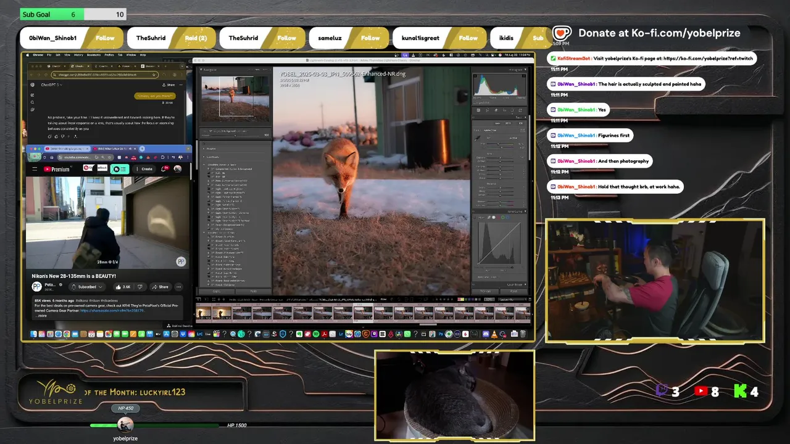Collapse the Basic panel in Lightroom

click(525, 117)
